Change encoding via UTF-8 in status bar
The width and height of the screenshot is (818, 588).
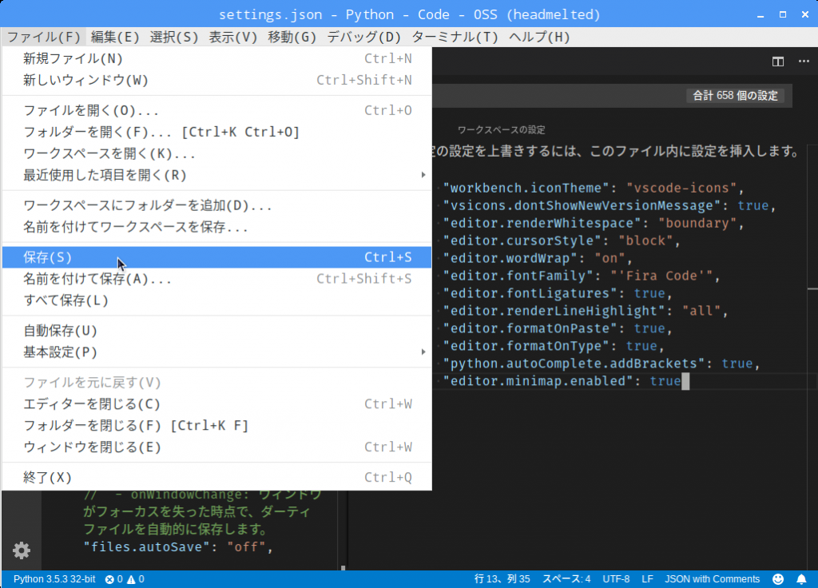click(x=616, y=579)
